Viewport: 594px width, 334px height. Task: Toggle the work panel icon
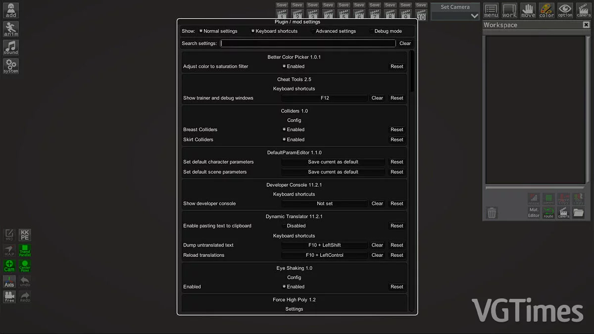click(509, 10)
